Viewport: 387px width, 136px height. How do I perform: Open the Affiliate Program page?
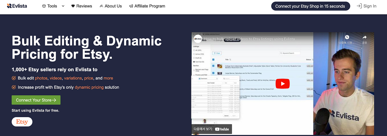pyautogui.click(x=147, y=6)
